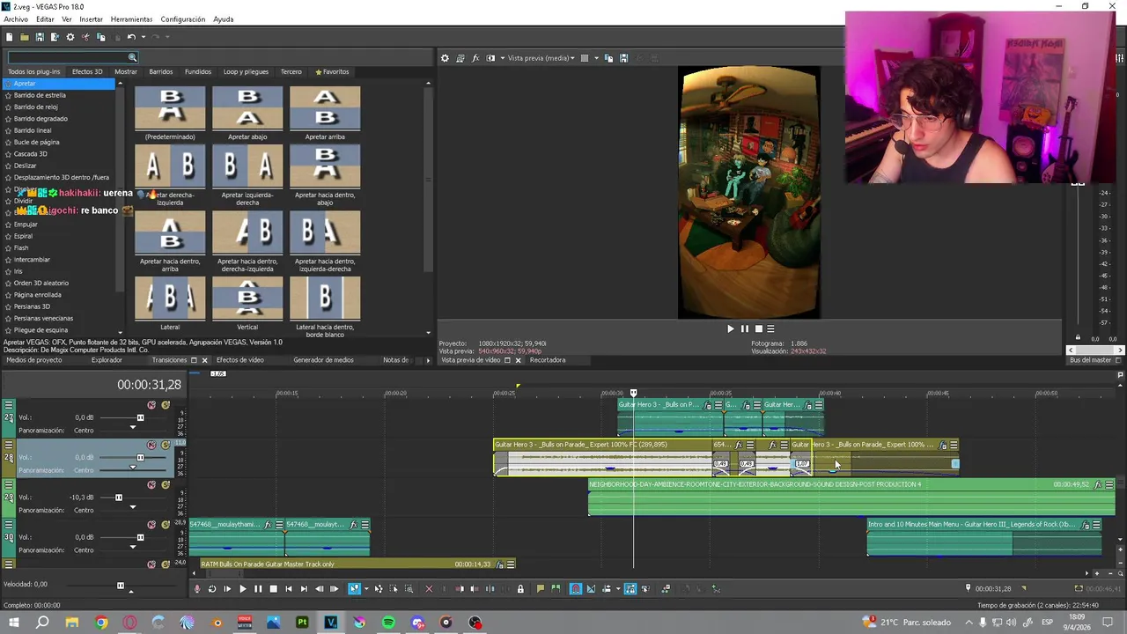This screenshot has height=634, width=1127.
Task: Open video preview properties gear icon
Action: [x=445, y=58]
